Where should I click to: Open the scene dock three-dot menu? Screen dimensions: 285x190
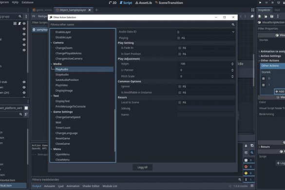point(26,17)
